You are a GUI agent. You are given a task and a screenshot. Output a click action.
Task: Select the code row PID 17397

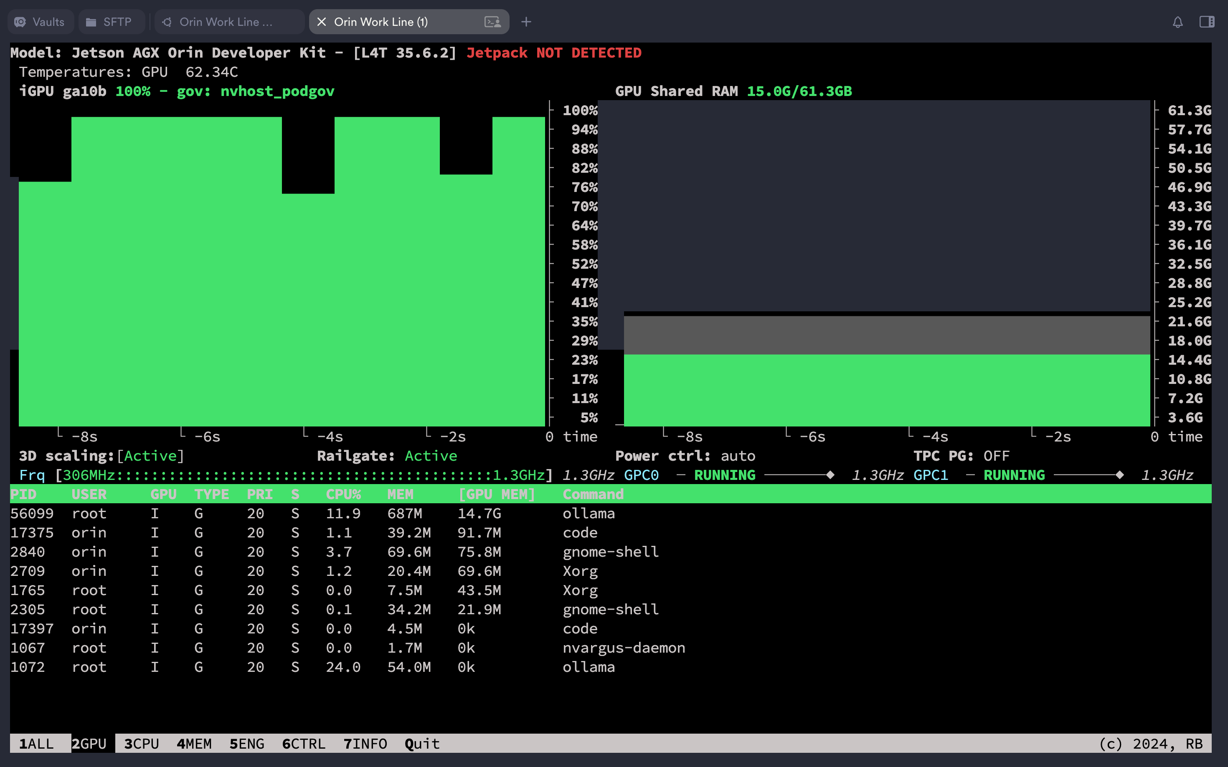[611, 628]
